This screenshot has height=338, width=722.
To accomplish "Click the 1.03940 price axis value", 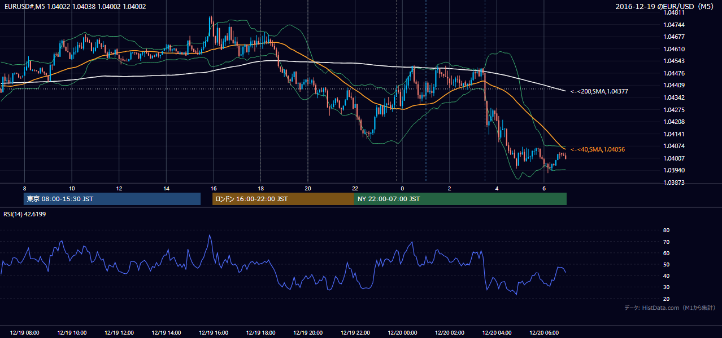I will tap(675, 170).
